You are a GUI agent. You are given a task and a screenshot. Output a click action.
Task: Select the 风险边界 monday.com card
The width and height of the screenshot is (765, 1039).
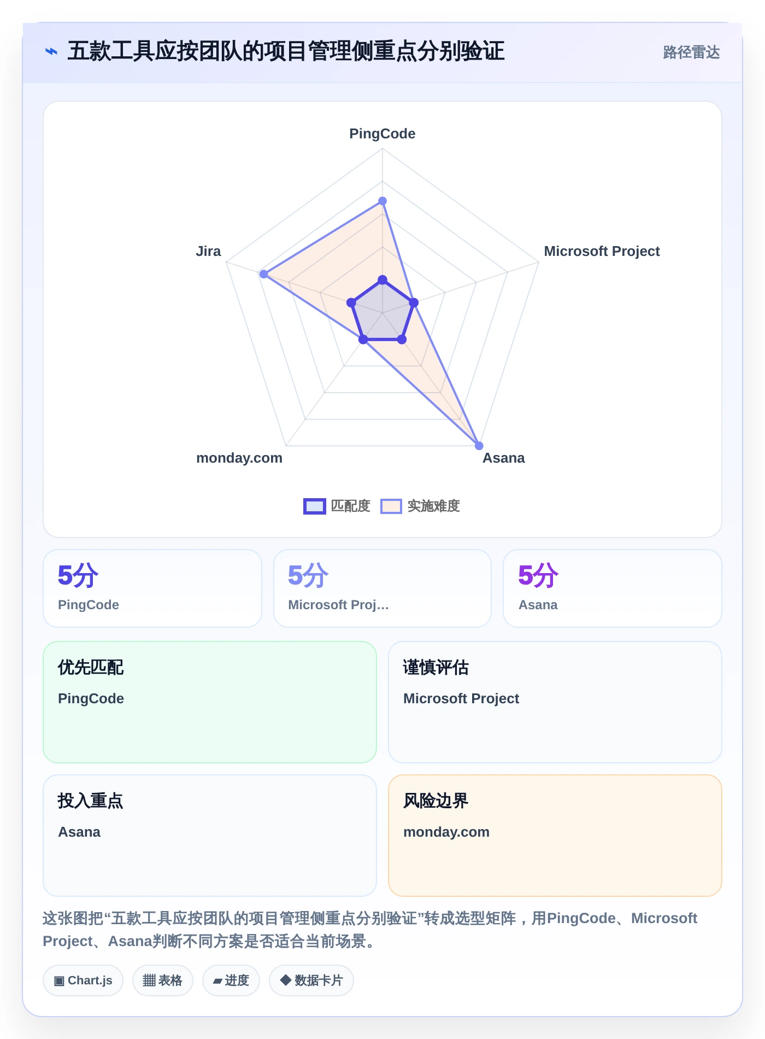point(555,836)
